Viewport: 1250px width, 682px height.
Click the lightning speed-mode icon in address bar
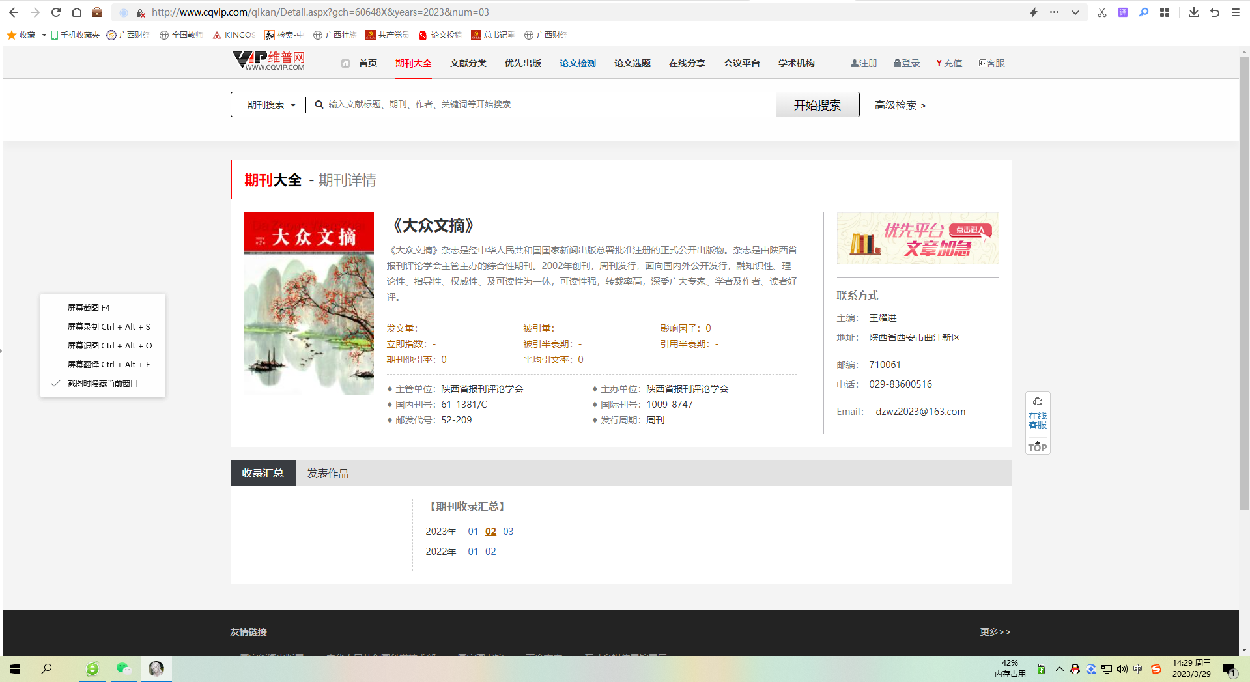[x=1033, y=12]
